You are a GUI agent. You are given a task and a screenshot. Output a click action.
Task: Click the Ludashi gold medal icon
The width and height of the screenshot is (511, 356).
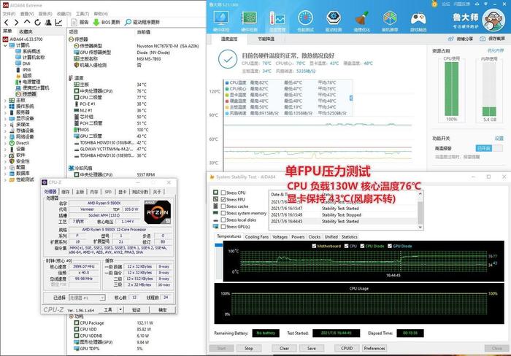tap(434, 4)
